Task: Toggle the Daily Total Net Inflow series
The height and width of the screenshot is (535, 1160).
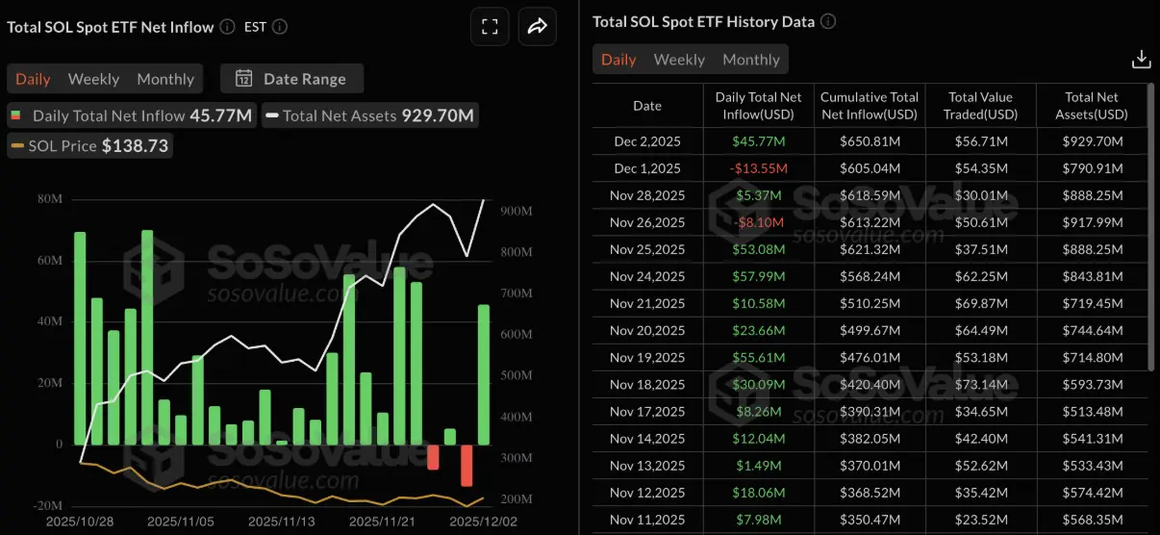Action: pyautogui.click(x=131, y=115)
